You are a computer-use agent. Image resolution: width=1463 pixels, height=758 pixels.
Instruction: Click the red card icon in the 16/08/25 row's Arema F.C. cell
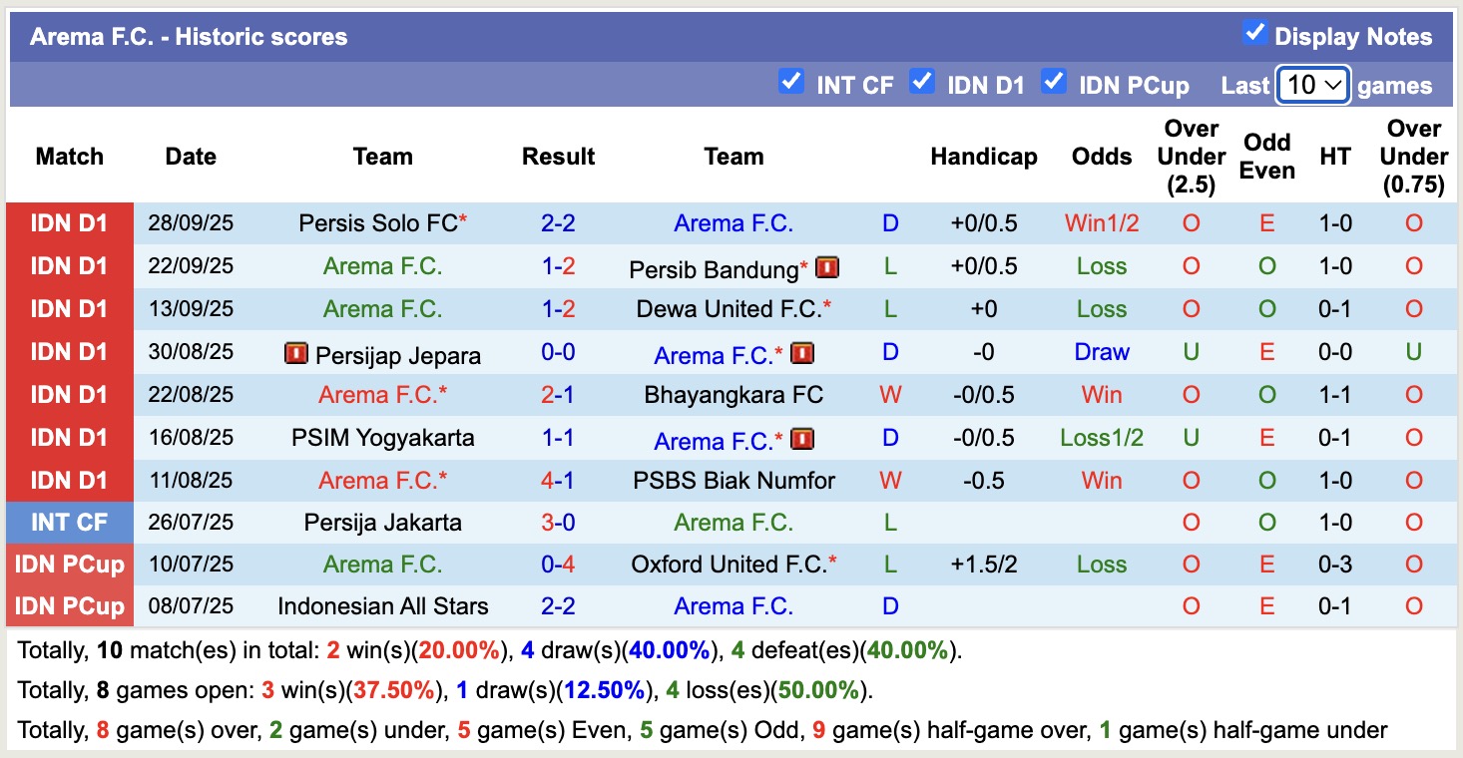(x=803, y=439)
